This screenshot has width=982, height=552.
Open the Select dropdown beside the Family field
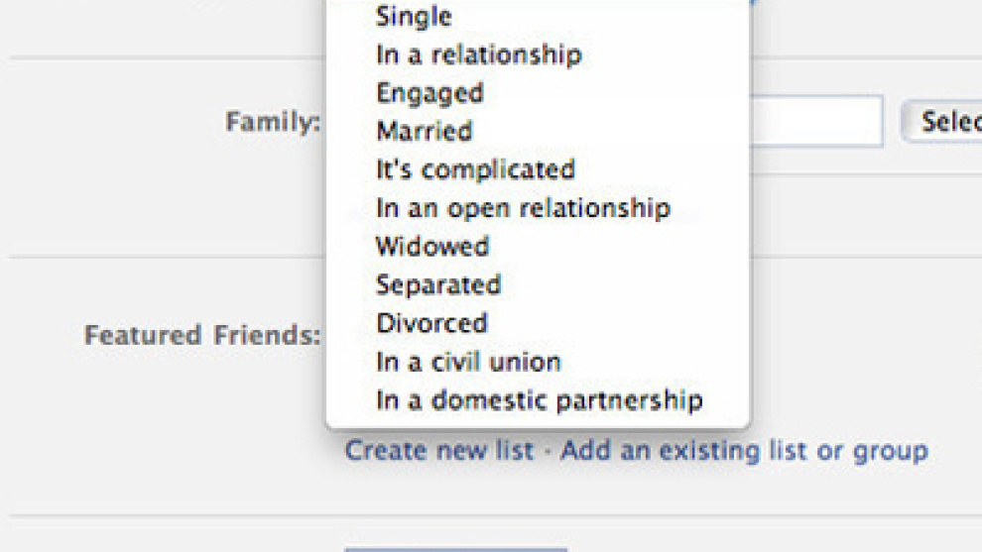click(940, 122)
